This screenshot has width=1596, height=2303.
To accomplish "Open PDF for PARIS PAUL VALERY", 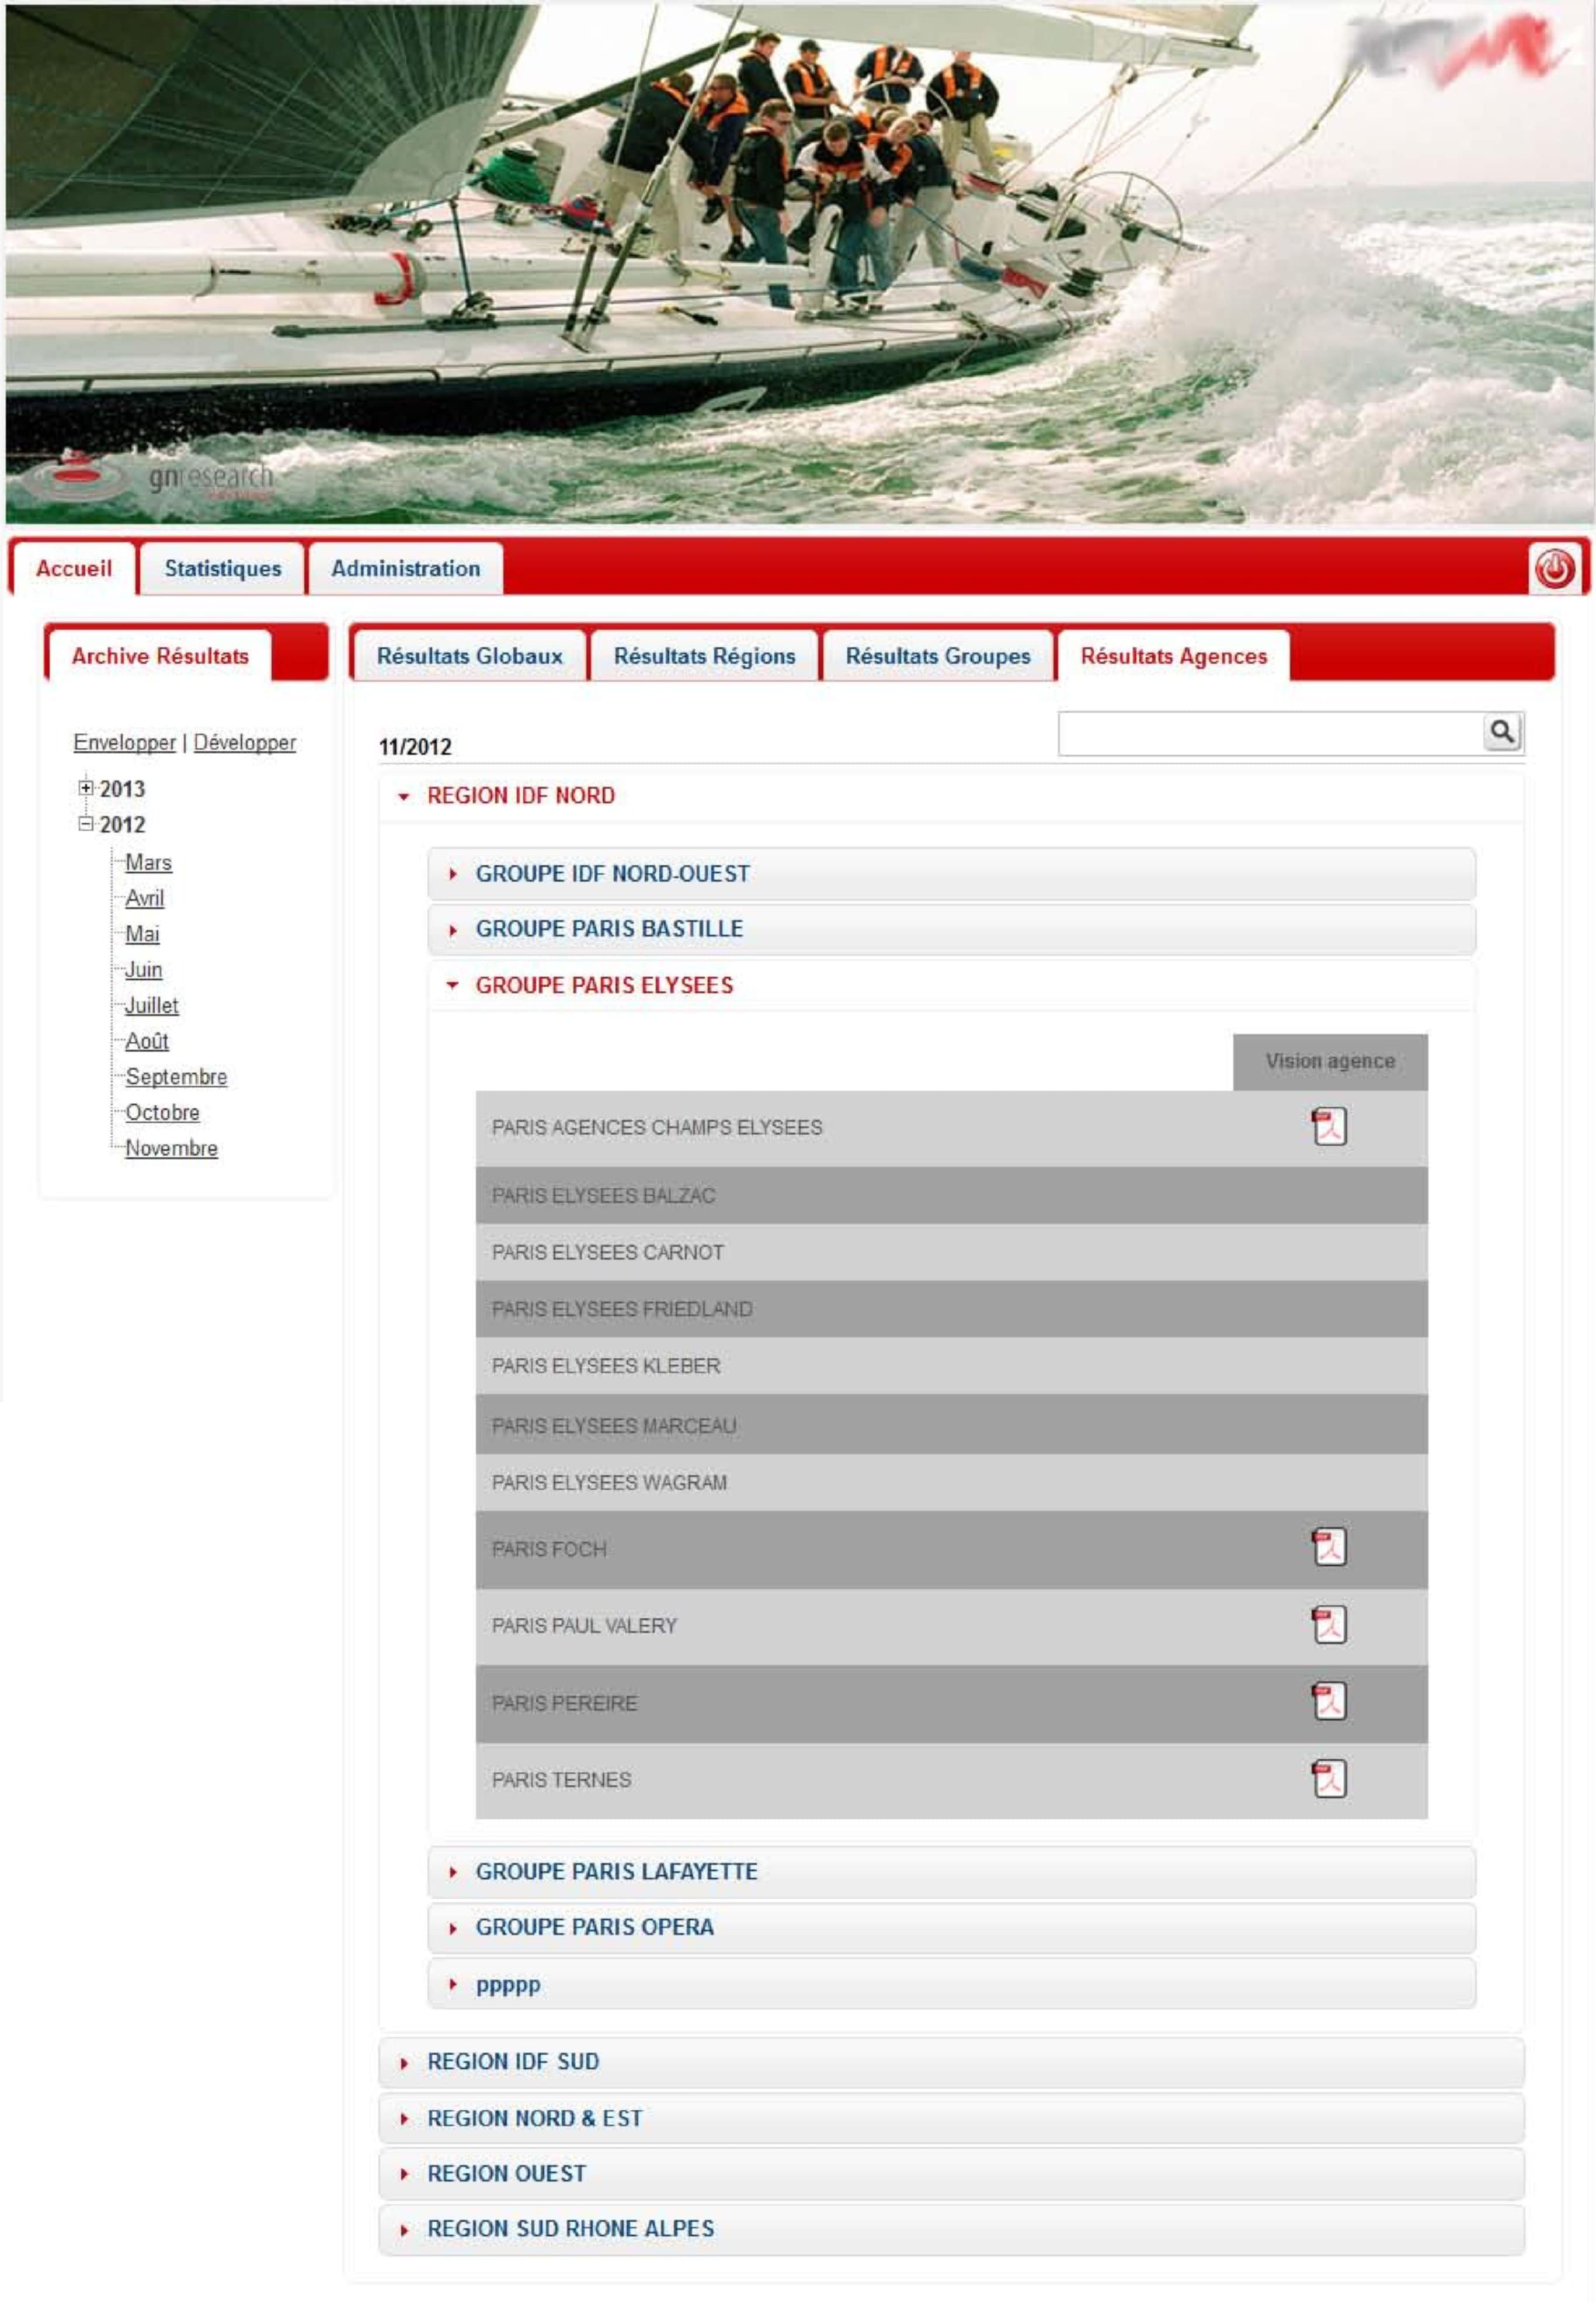I will pos(1329,1625).
